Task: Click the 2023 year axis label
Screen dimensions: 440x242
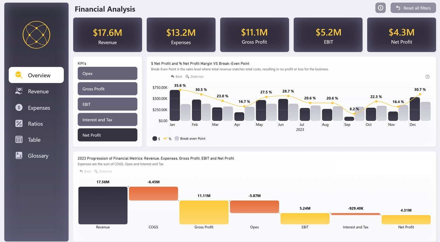Action: click(300, 130)
